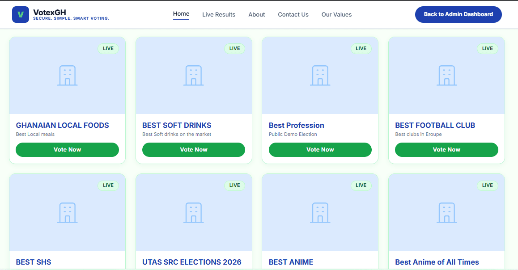Click building icon on GHANAIAN LOCAL FOODS card

[68, 76]
